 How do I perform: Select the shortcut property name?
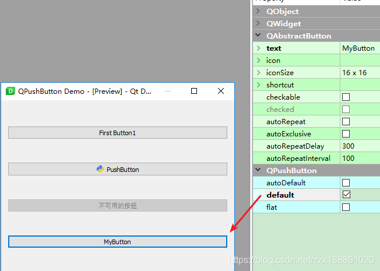click(280, 85)
